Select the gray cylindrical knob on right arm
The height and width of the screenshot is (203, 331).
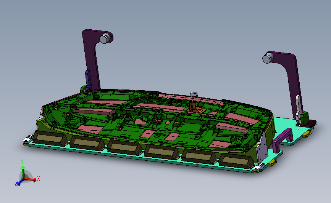(x=268, y=58)
